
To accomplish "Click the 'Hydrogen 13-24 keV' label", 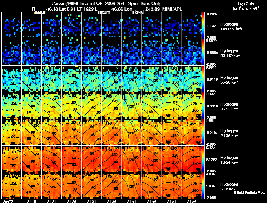I will click(x=229, y=160).
